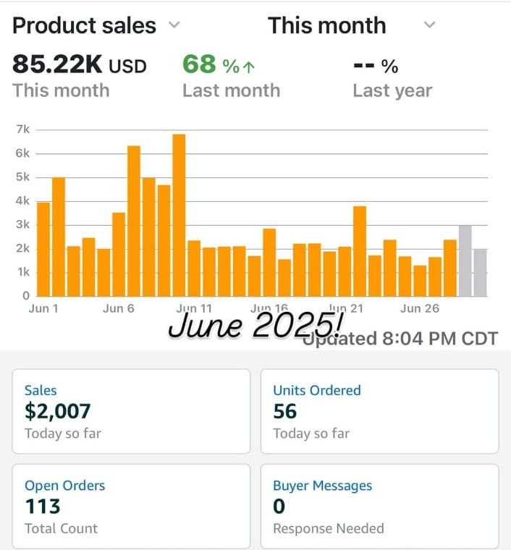511x550 pixels.
Task: Open the Units Ordered card
Action: pyautogui.click(x=379, y=411)
